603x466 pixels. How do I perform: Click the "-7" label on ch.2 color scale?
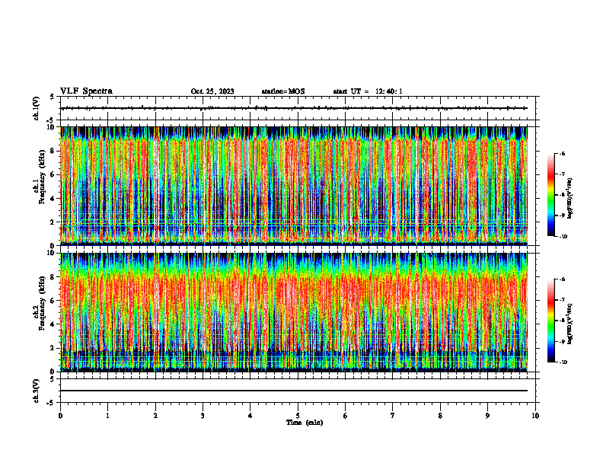[563, 300]
